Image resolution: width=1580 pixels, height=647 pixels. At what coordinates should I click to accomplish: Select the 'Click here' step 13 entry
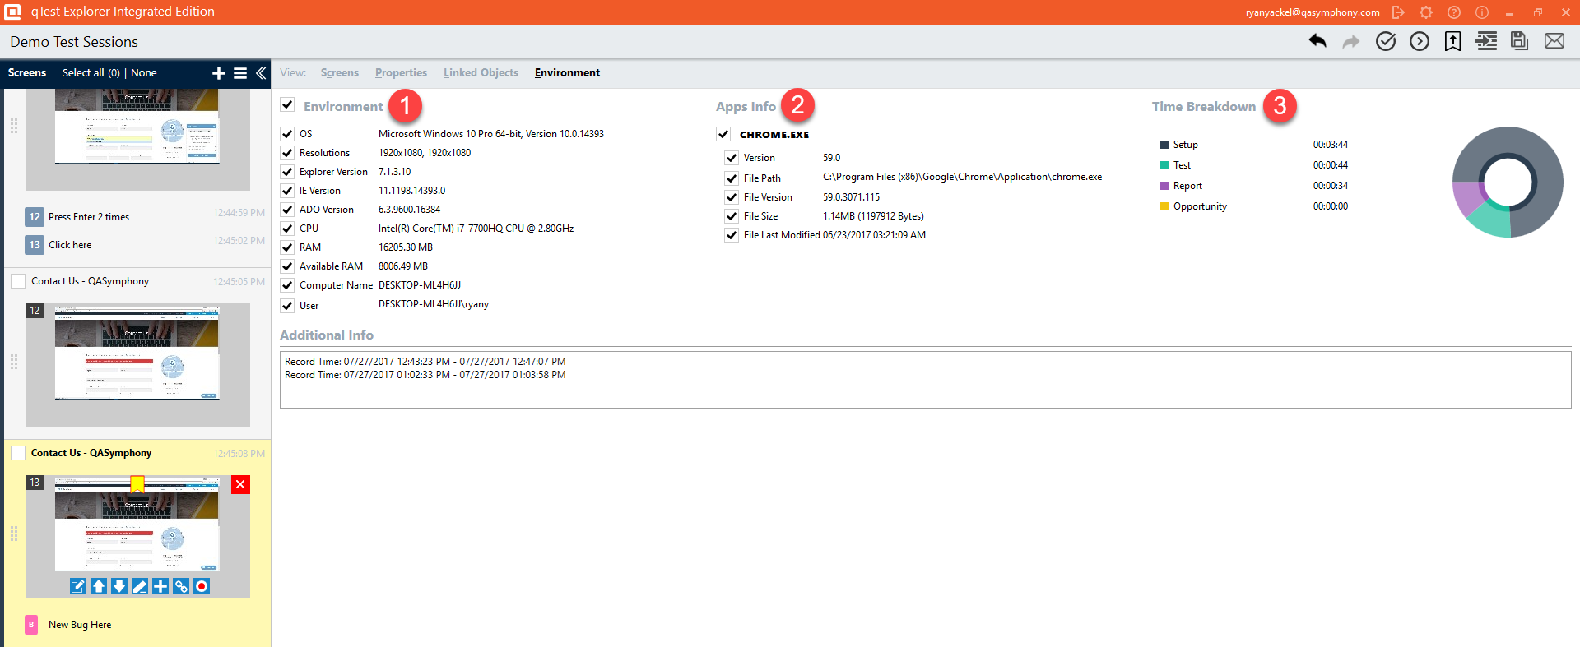click(x=70, y=245)
